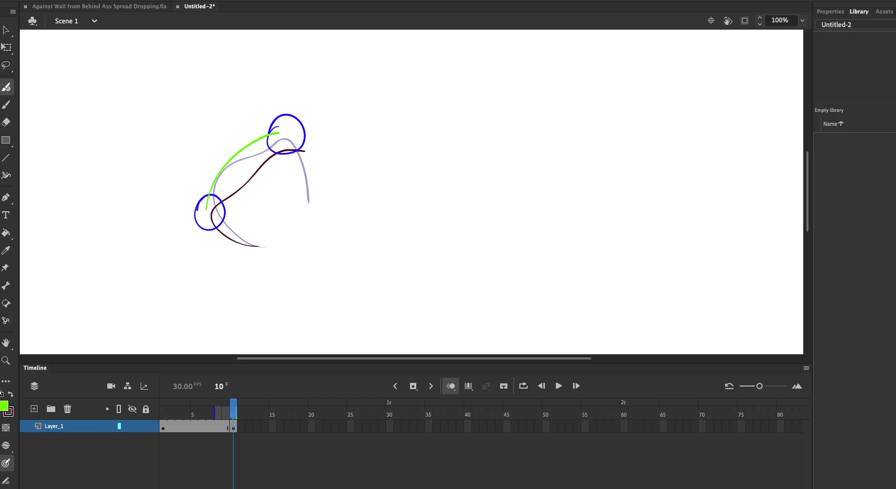Click the tilt pen option at toolbar bottom

[x=6, y=481]
